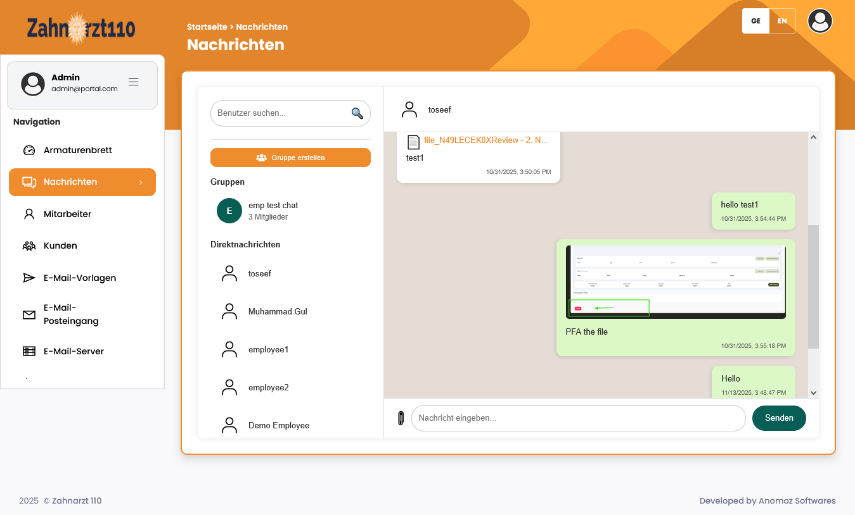855x515 pixels.
Task: Click the Armaturenbrett dashboard icon
Action: 29,150
